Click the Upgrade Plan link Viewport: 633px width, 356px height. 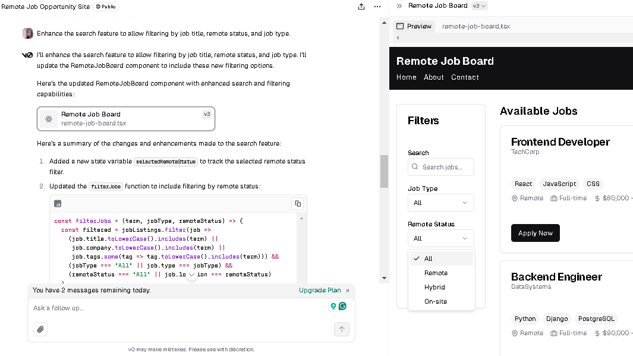tap(320, 291)
